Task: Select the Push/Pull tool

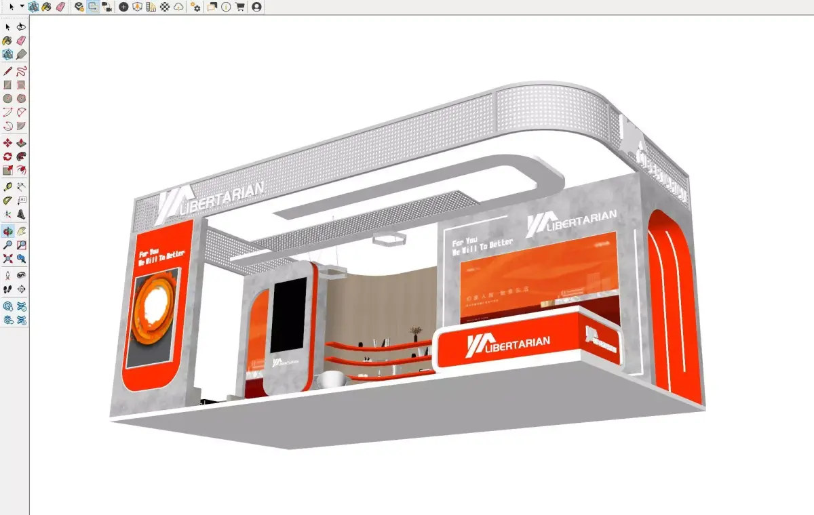Action: 22,143
